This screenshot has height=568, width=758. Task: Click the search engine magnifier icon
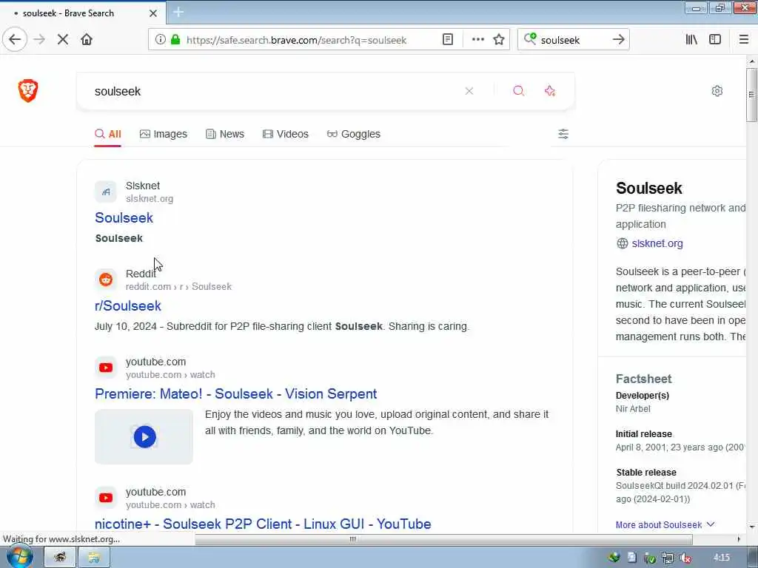(x=530, y=39)
